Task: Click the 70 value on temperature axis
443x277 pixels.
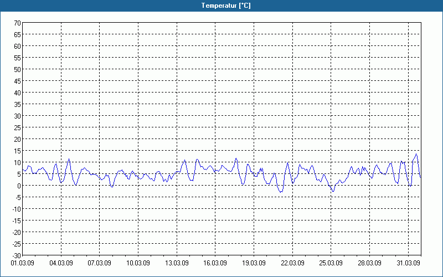Action: point(18,23)
